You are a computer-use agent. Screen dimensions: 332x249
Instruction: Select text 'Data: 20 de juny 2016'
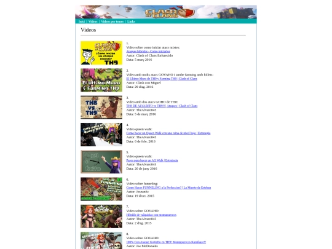(141, 168)
